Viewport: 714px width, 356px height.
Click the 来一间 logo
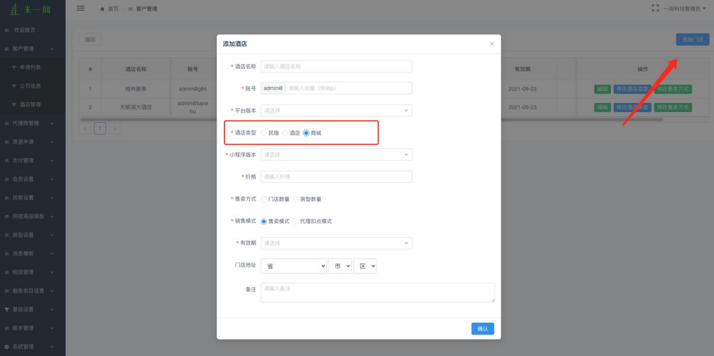31,9
